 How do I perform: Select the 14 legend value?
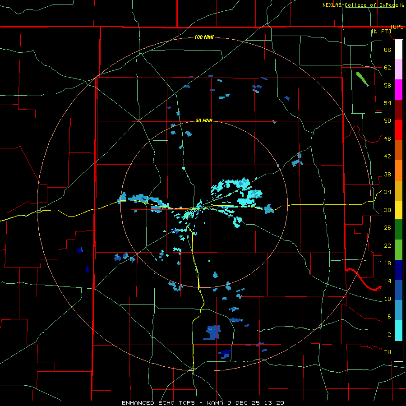pos(388,281)
